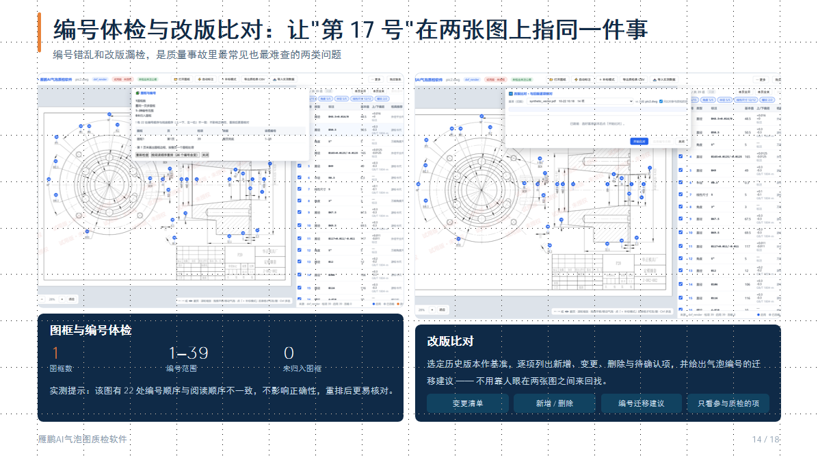This screenshot has width=818, height=456.
Task: Open 更多 menu in left screenshot toolbar
Action: click(375, 79)
